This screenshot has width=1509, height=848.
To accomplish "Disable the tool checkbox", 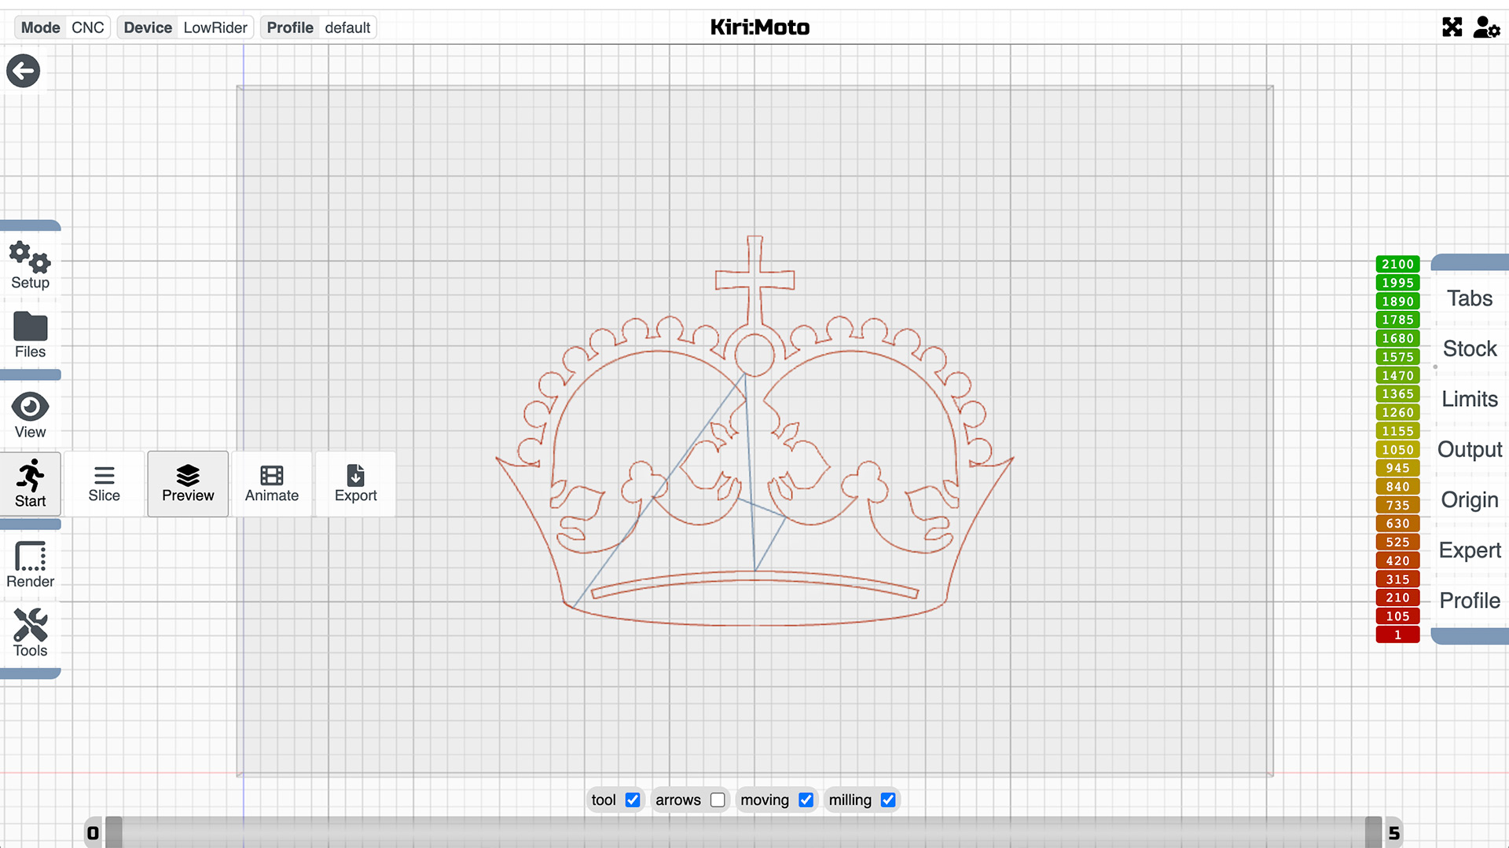I will [x=633, y=800].
